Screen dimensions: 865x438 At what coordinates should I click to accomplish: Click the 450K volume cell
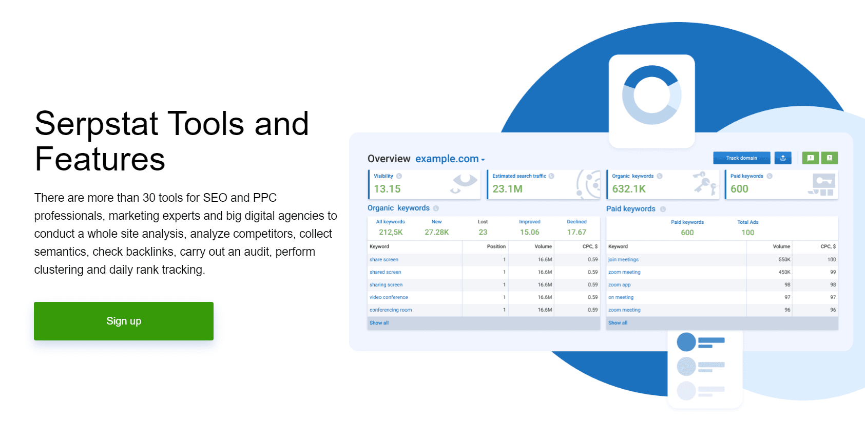pyautogui.click(x=784, y=272)
